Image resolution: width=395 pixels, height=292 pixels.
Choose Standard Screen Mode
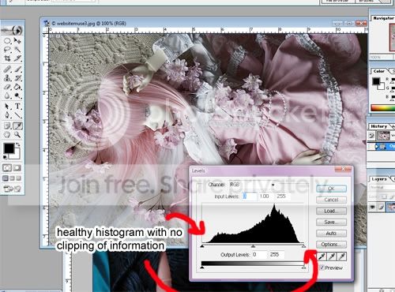pos(6,178)
